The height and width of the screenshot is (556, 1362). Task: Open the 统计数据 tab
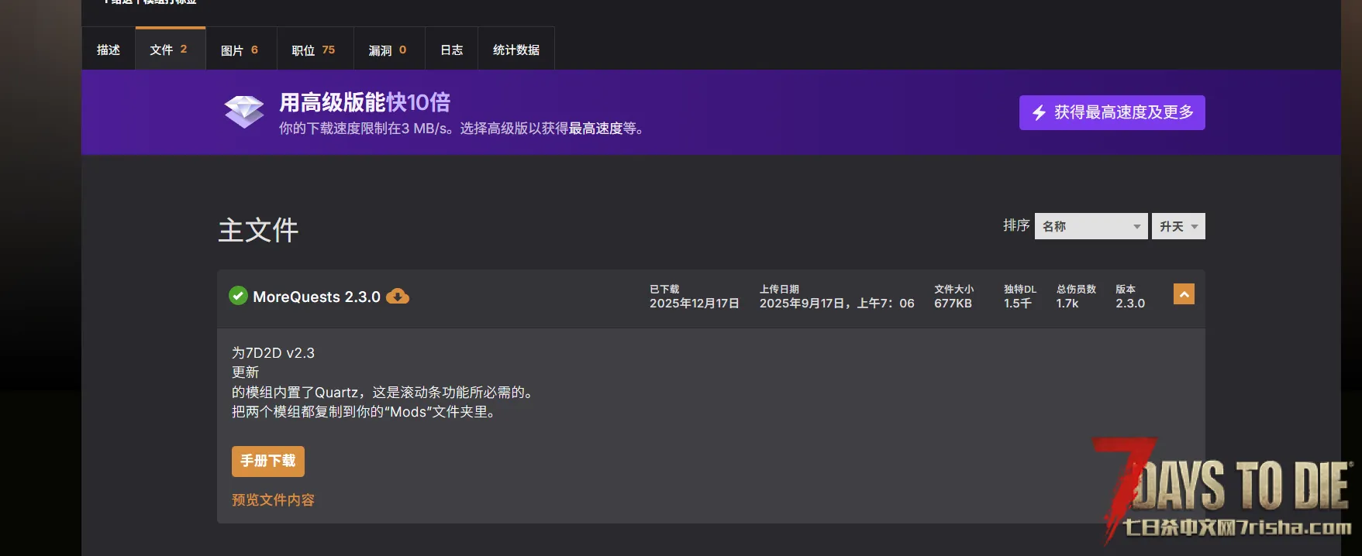[515, 50]
